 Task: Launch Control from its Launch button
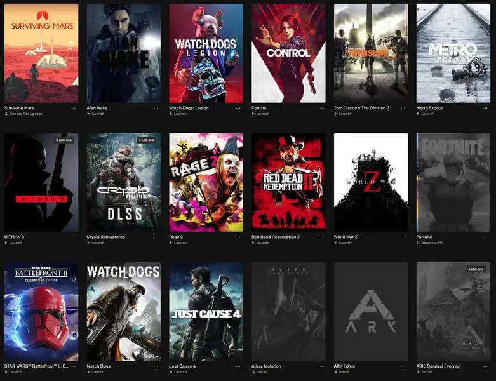click(260, 114)
